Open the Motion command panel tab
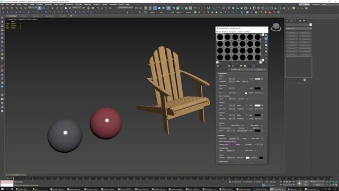Screen dimensions: 339x191 click(x=300, y=21)
